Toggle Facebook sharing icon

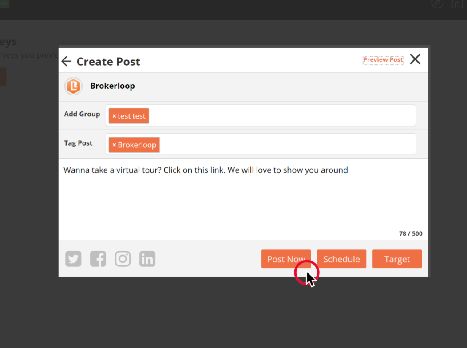98,259
